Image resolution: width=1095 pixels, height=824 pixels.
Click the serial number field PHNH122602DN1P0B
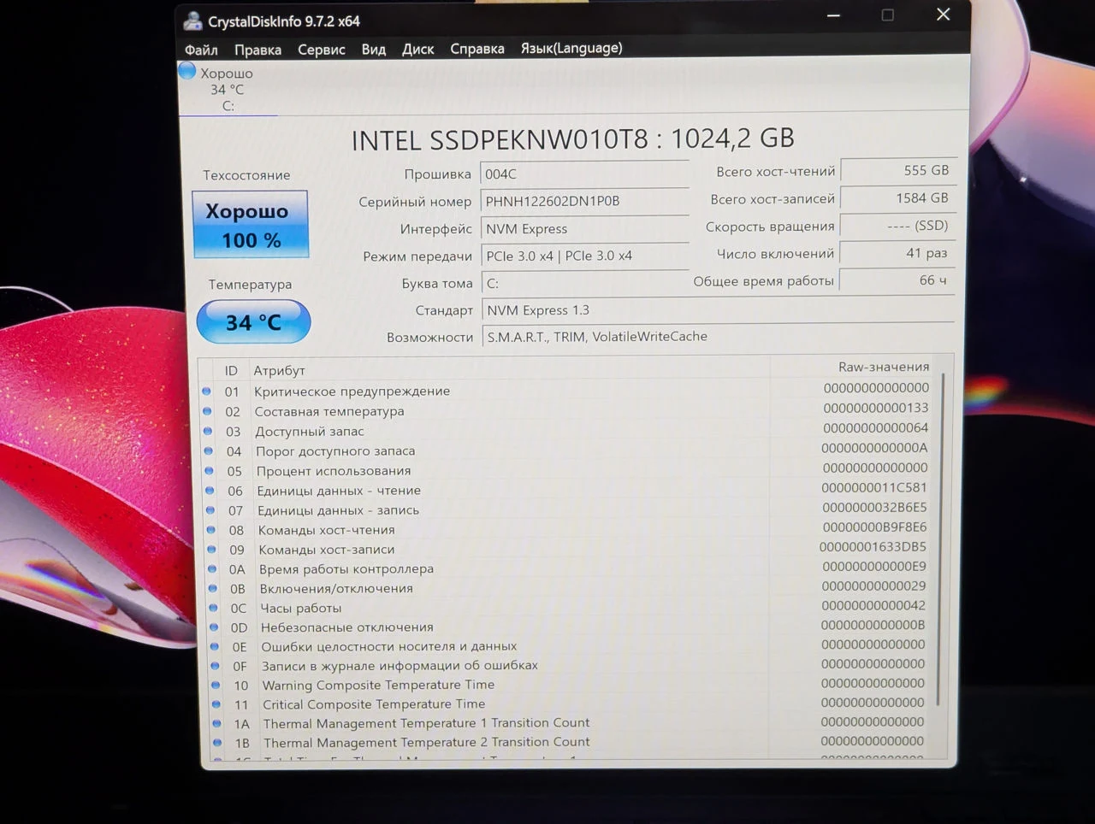coord(584,201)
